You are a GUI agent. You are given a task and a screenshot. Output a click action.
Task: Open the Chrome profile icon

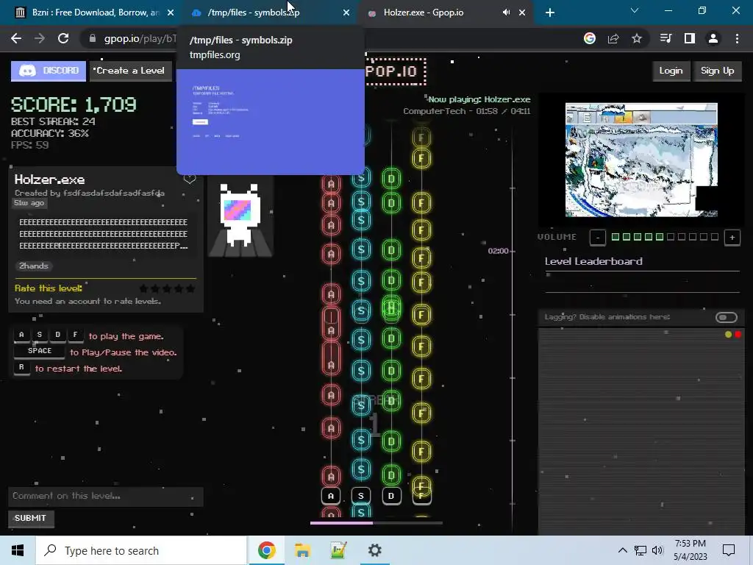point(713,38)
